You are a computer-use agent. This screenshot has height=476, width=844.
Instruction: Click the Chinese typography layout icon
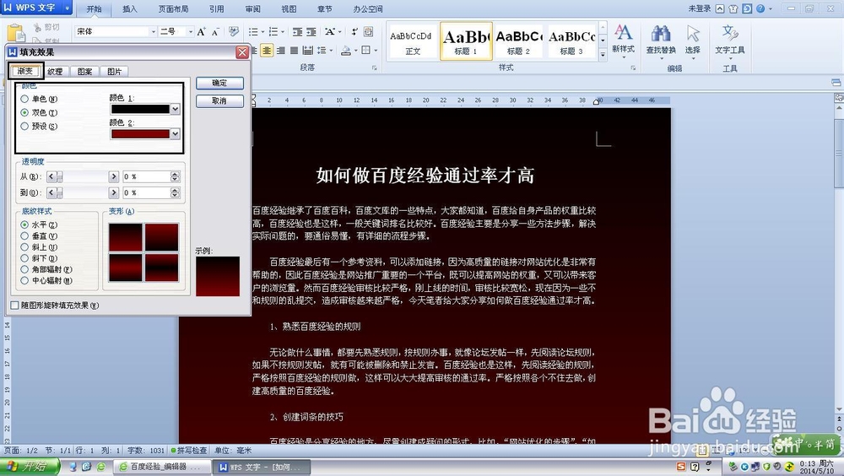click(x=329, y=32)
